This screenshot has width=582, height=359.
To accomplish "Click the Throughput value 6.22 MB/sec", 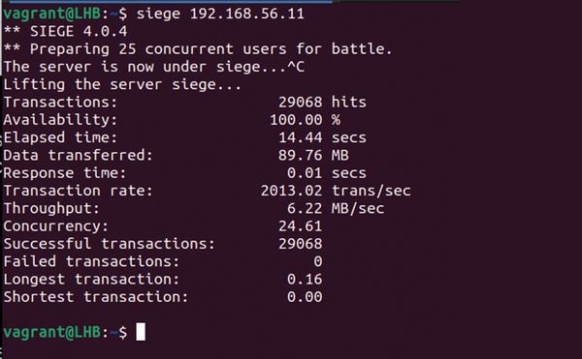I will click(336, 208).
